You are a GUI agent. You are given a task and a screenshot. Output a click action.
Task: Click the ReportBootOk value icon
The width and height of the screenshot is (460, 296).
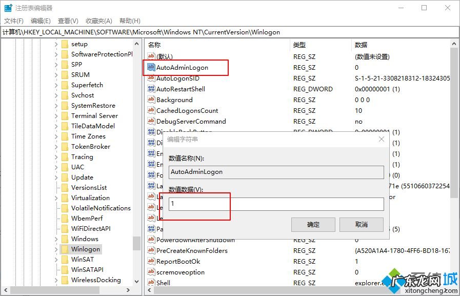151,261
